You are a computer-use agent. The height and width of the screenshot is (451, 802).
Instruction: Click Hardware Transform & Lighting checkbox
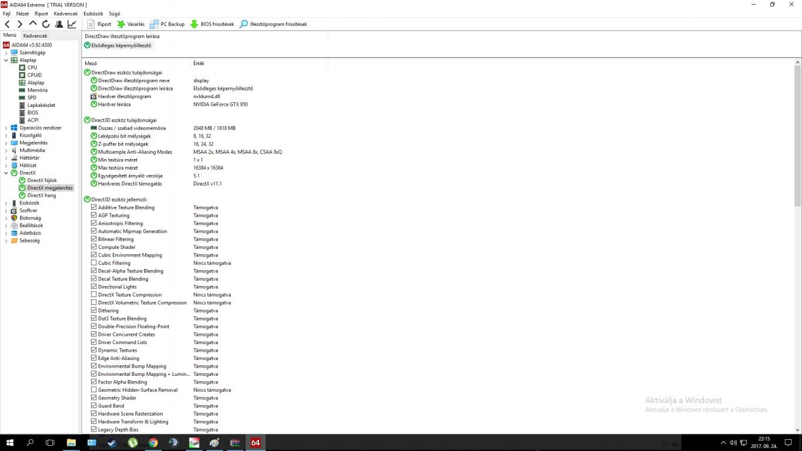[94, 422]
